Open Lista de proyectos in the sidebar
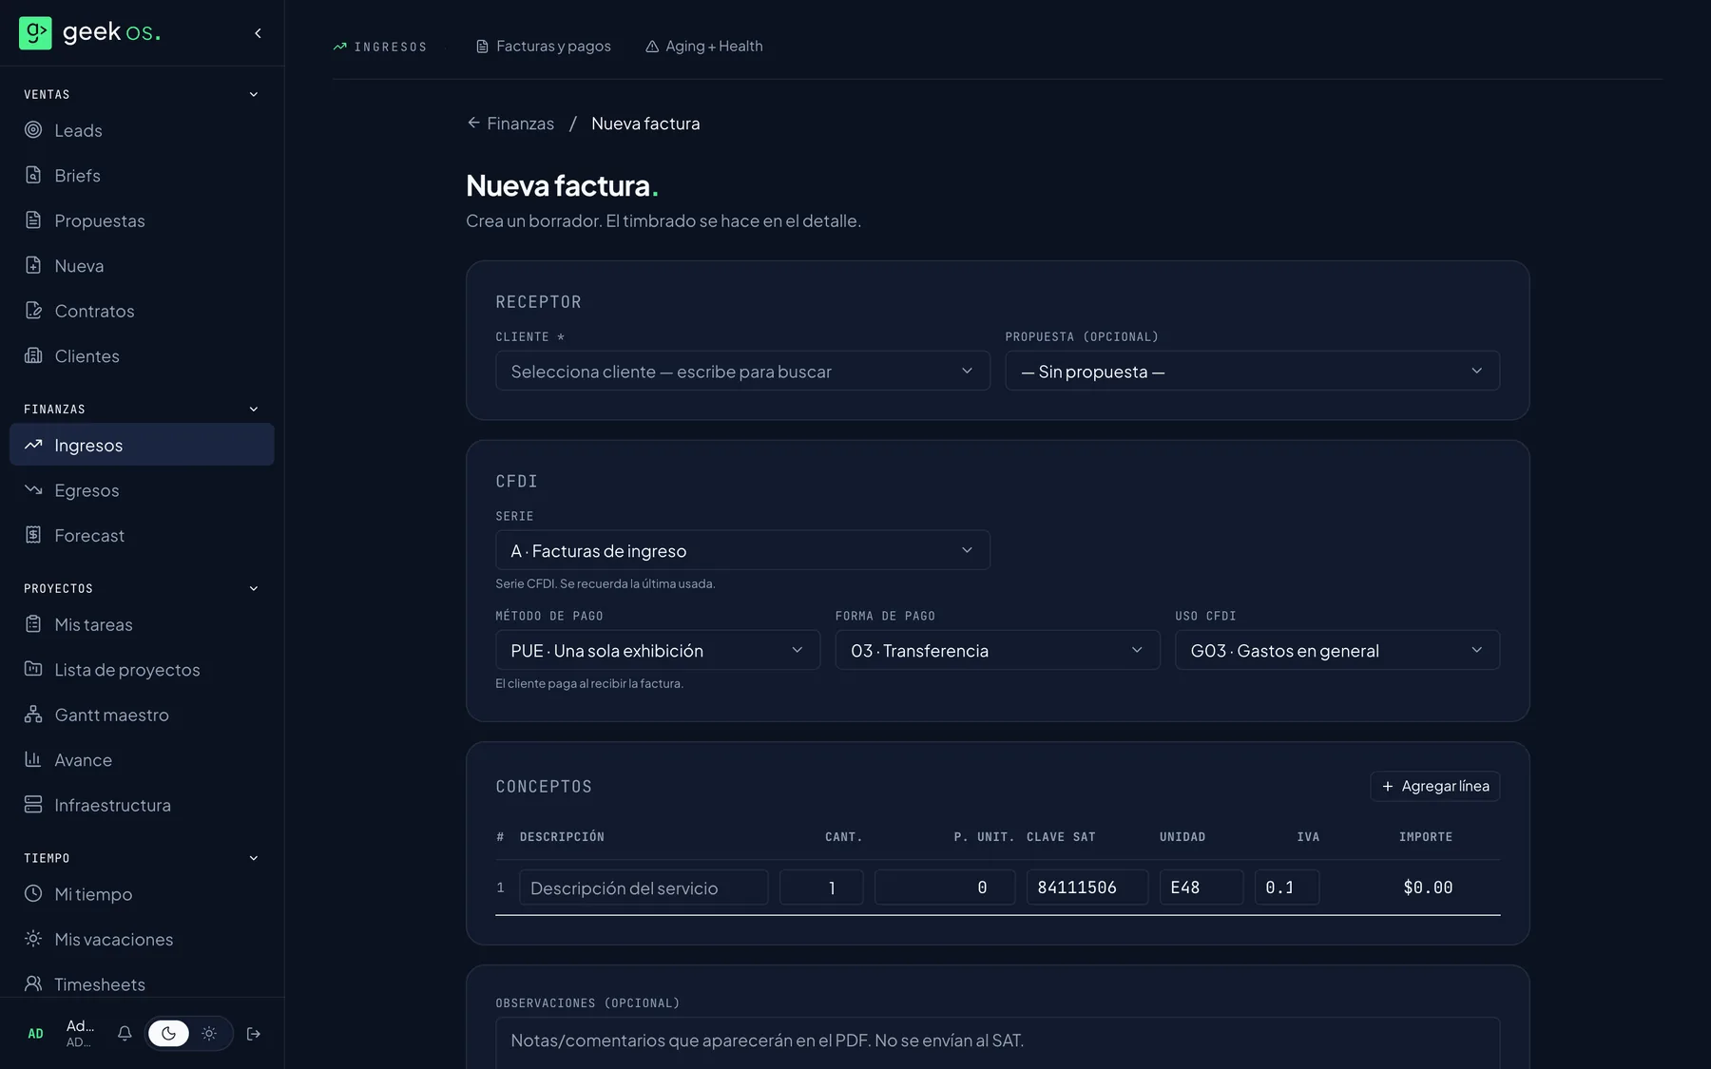 [142, 670]
